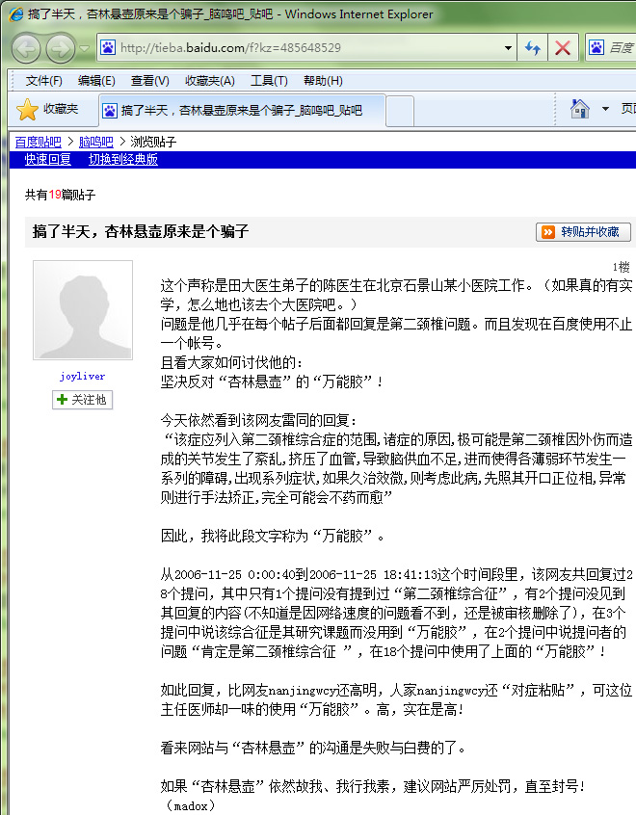Click the Baidu paw icon in search box

(x=596, y=48)
